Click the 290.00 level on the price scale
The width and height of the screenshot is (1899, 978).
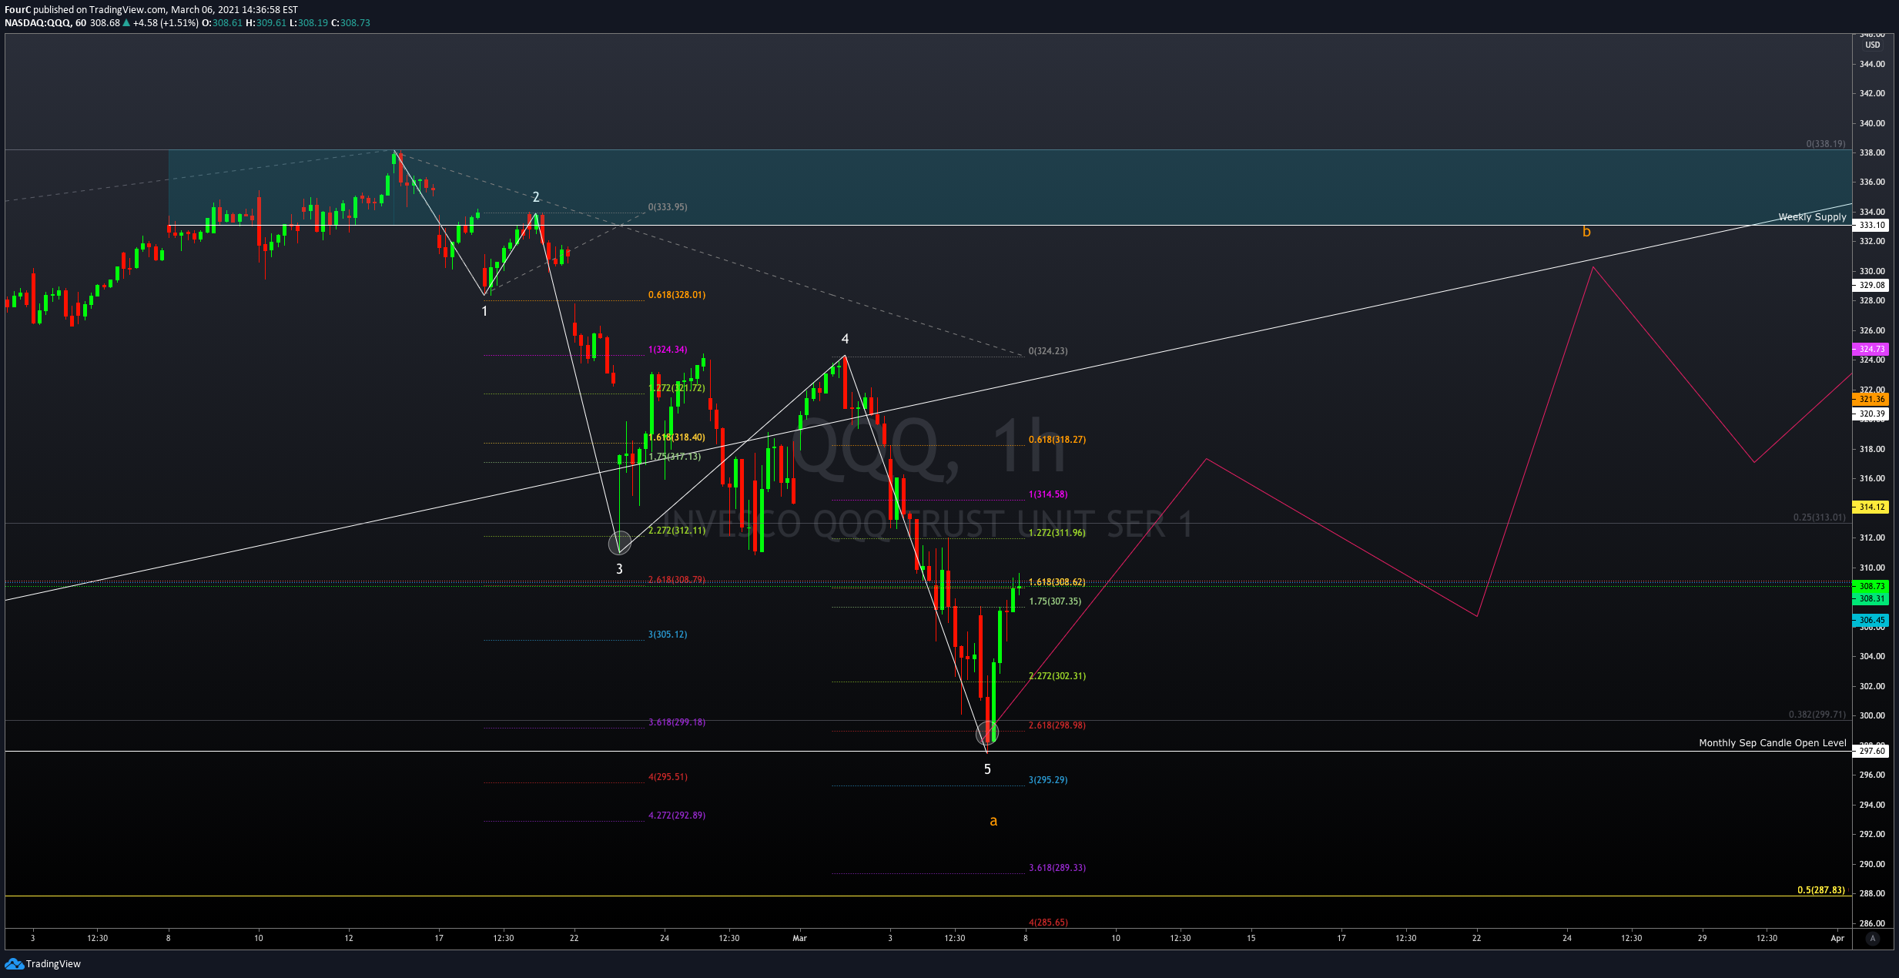1872,864
